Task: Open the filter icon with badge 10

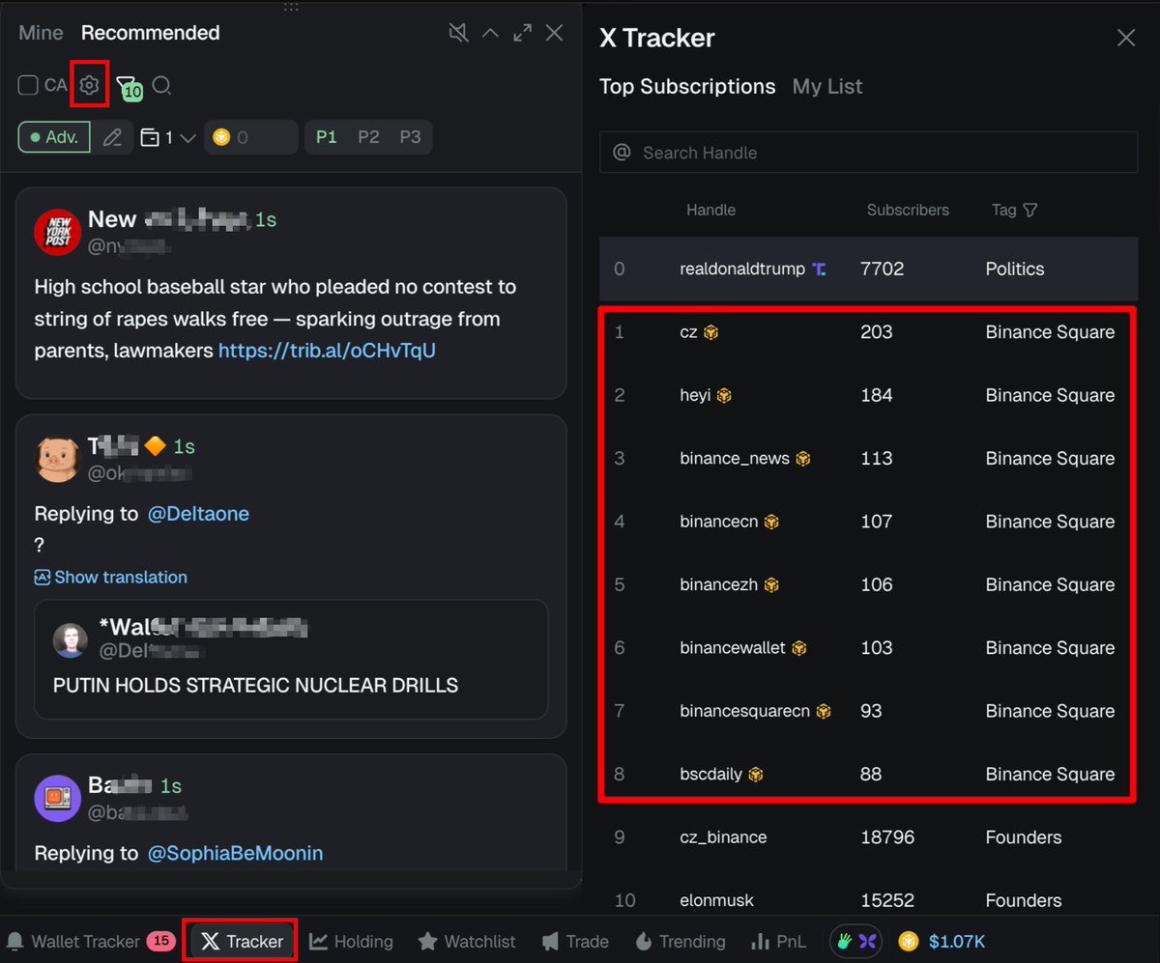Action: (x=129, y=88)
